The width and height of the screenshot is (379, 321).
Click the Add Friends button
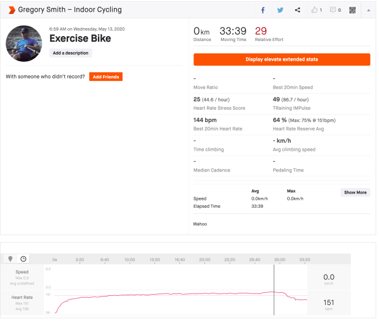(x=106, y=77)
